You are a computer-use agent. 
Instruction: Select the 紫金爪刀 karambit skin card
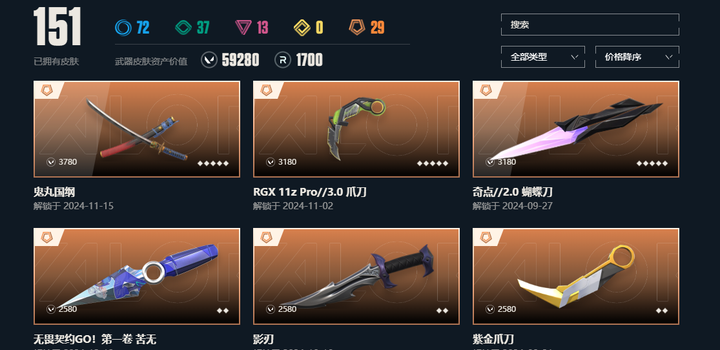point(576,276)
